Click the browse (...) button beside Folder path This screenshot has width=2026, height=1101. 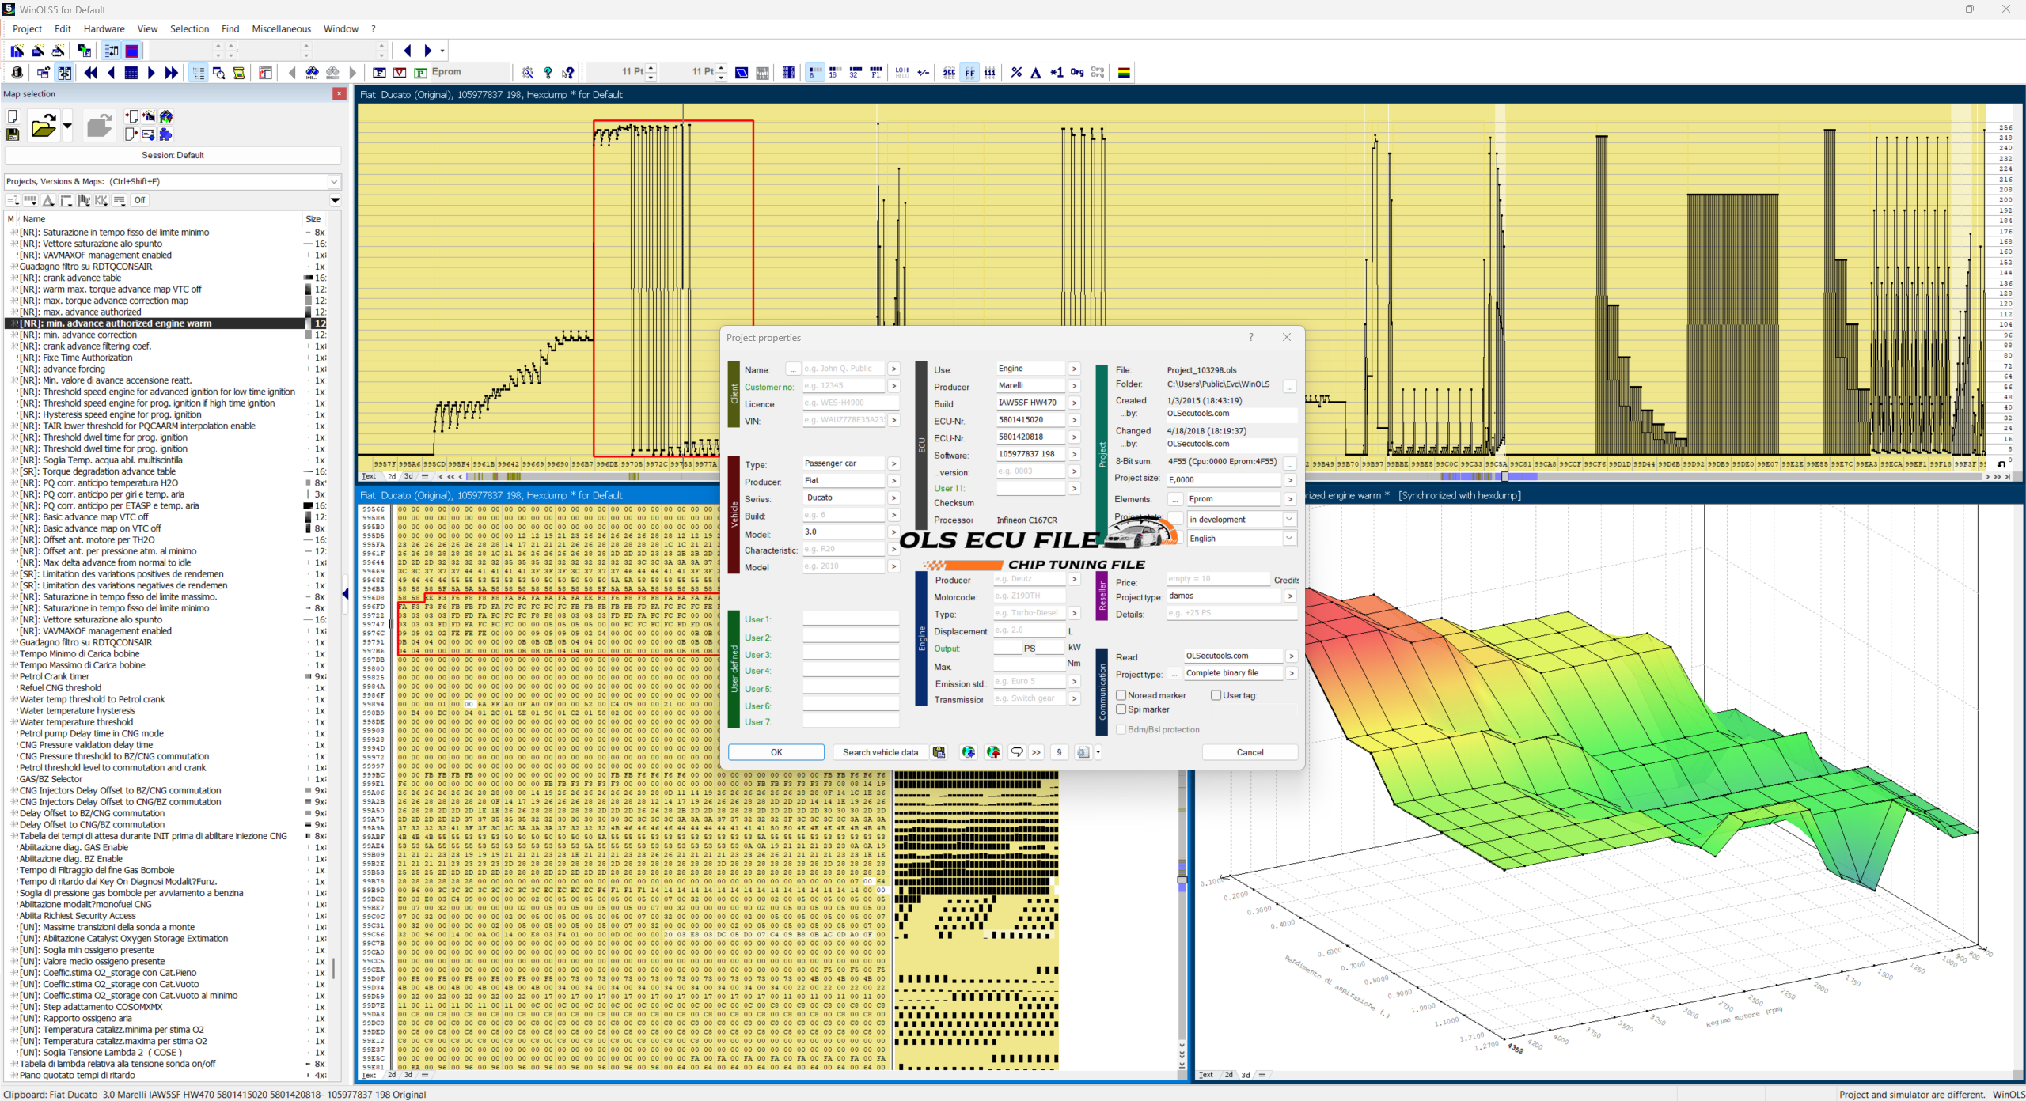(1290, 385)
